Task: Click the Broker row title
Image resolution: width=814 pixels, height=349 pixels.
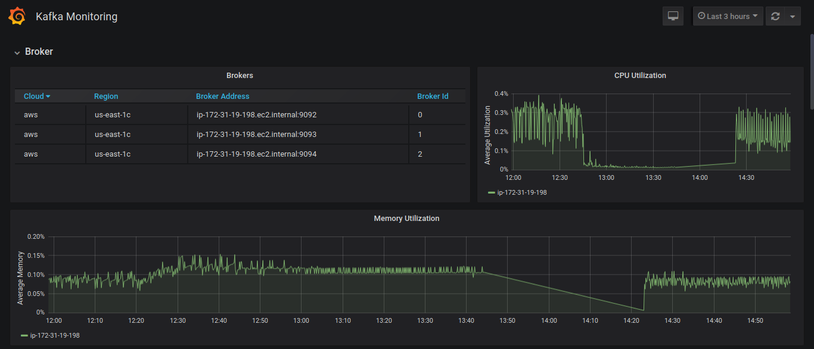Action: tap(39, 52)
